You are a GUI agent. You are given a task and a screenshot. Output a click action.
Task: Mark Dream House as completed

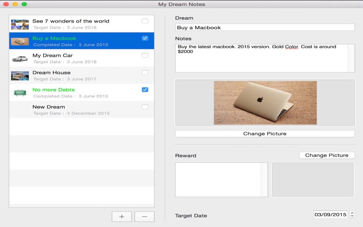click(145, 73)
